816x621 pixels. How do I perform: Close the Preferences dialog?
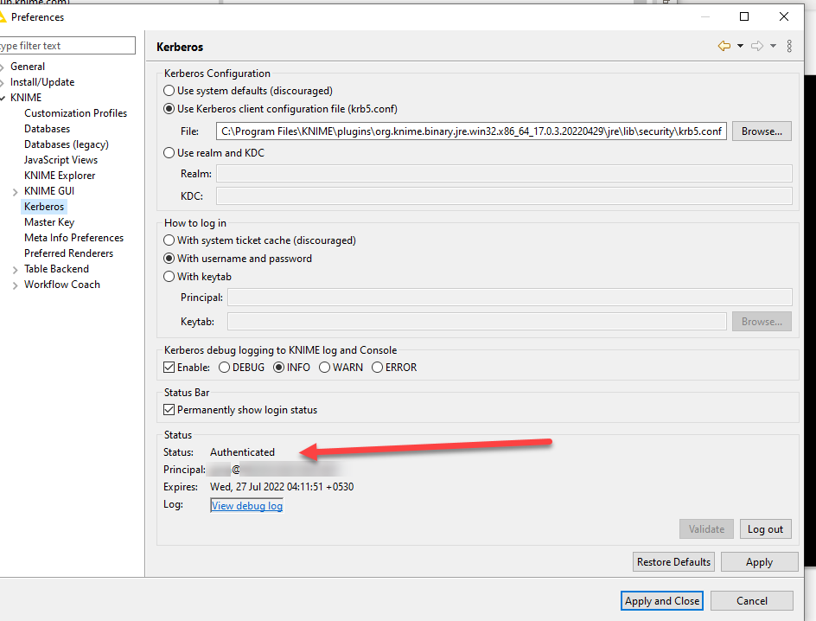click(784, 16)
